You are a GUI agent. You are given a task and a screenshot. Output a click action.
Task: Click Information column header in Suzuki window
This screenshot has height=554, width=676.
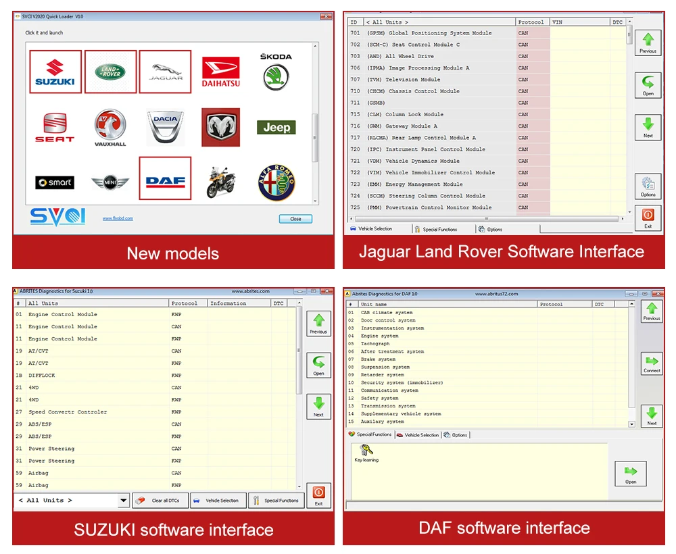click(x=239, y=303)
